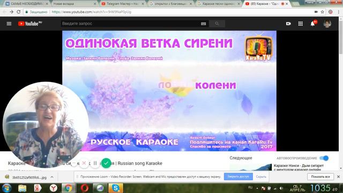Open the account avatar menu
This screenshot has width=343, height=193.
(x=327, y=24)
